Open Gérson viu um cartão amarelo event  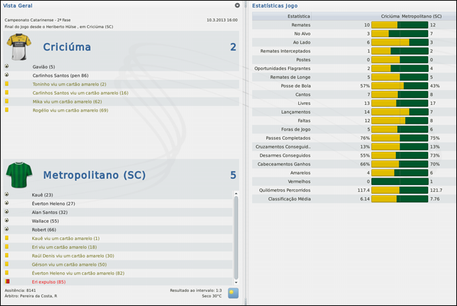[x=69, y=264]
